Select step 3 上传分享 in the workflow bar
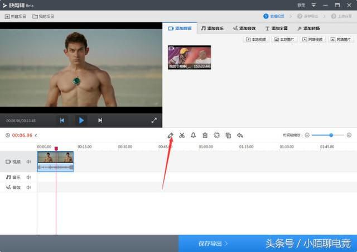The height and width of the screenshot is (252, 357). tap(341, 16)
